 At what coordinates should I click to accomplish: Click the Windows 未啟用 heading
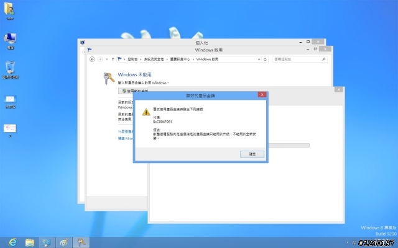click(x=134, y=74)
